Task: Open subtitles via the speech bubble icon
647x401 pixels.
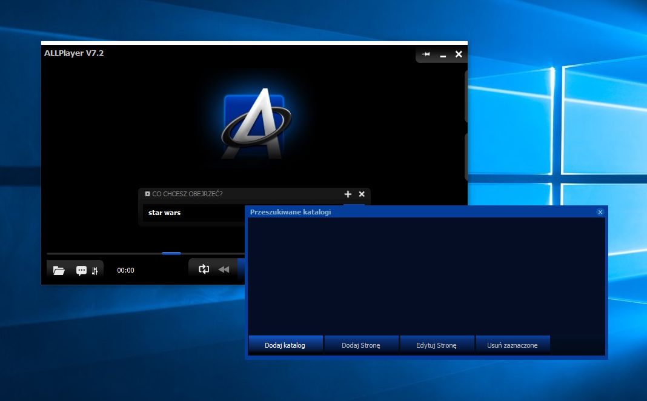Action: click(81, 271)
